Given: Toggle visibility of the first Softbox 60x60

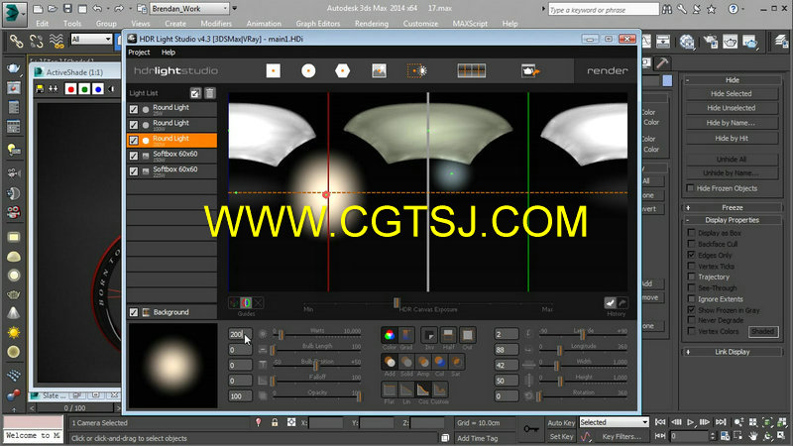Looking at the screenshot, I should 134,156.
